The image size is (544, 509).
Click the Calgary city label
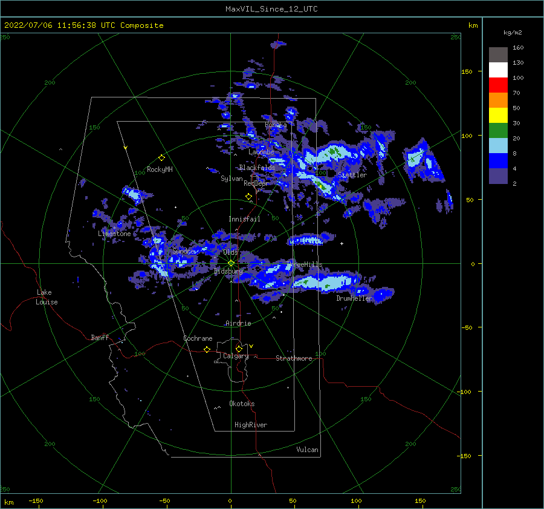tap(236, 356)
